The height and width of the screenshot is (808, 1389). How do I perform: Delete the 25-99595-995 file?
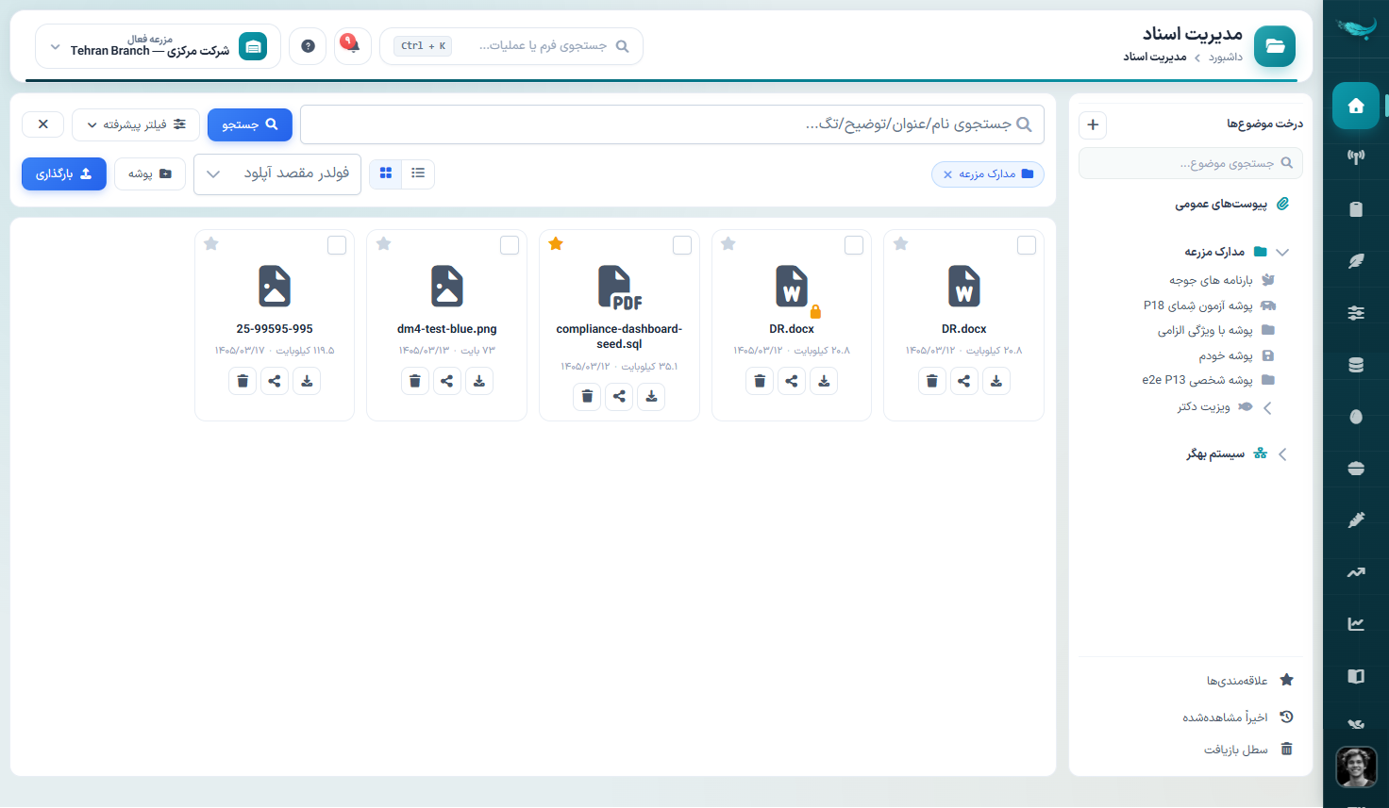[x=243, y=381]
